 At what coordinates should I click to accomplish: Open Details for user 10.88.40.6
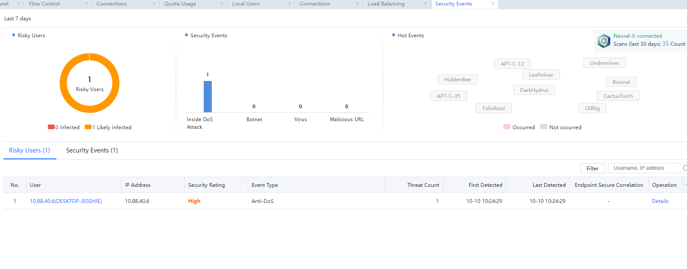click(660, 201)
